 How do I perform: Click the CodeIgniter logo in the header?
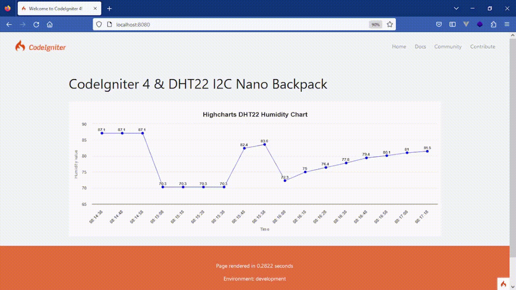40,46
